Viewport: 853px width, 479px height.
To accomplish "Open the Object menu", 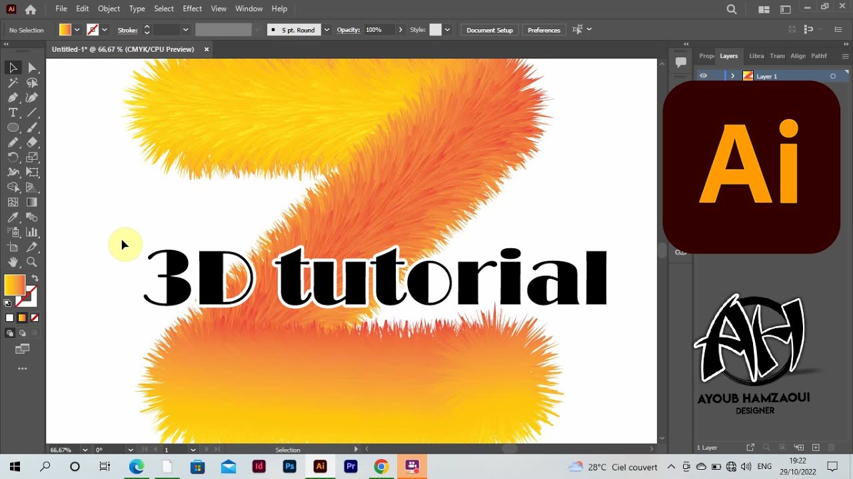I will (109, 9).
